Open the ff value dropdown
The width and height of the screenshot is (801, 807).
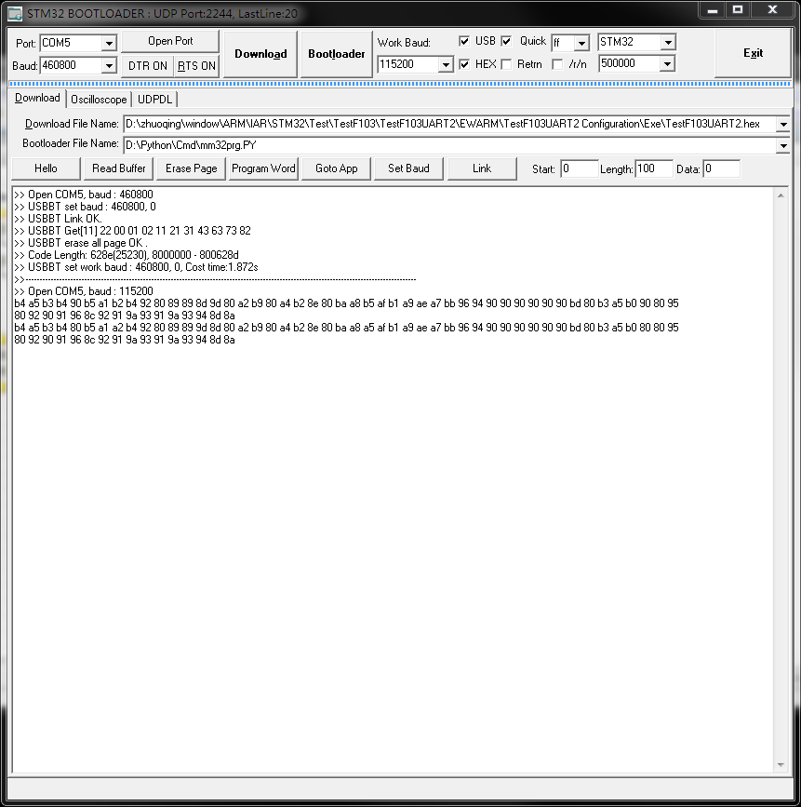[x=581, y=43]
